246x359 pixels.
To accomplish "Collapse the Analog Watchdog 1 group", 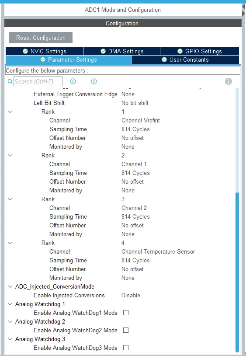I will tap(10, 304).
